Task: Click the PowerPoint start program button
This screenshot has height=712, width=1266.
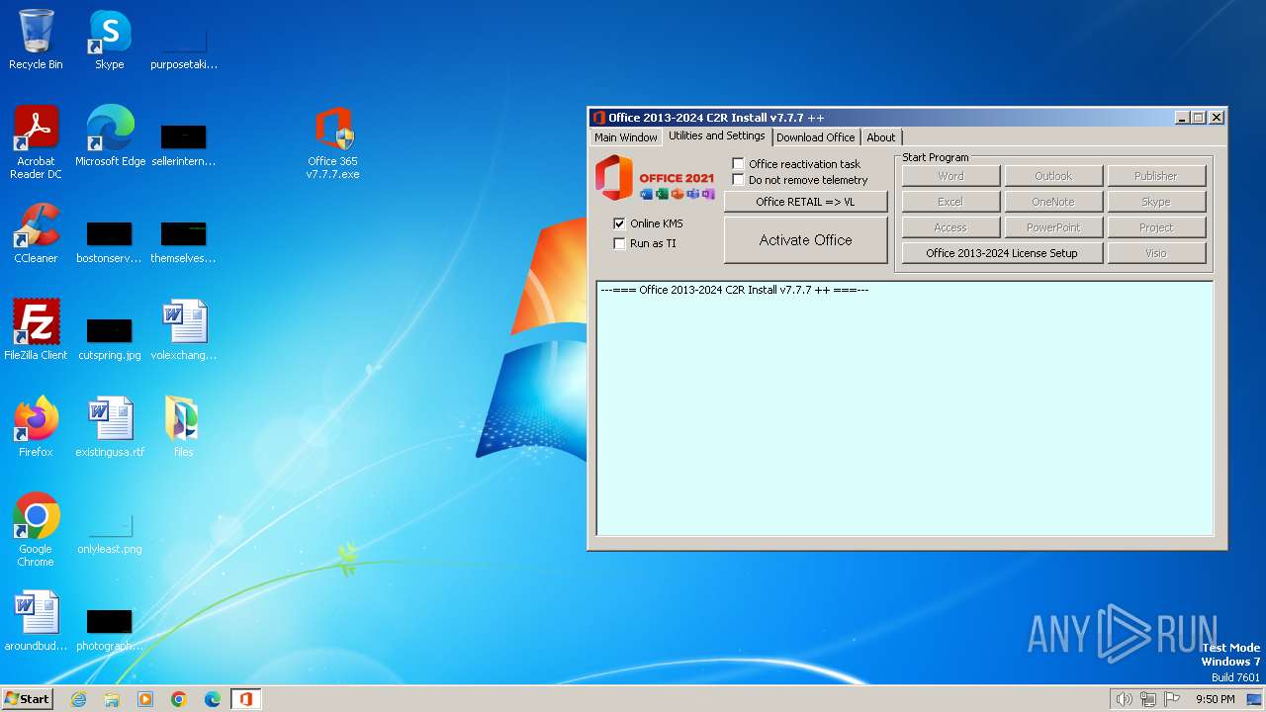Action: click(1053, 227)
